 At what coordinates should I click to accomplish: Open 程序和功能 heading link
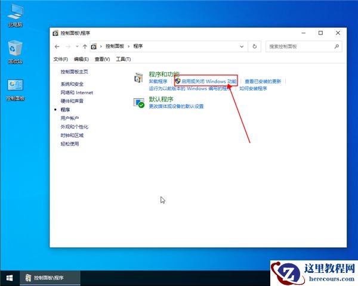click(164, 74)
